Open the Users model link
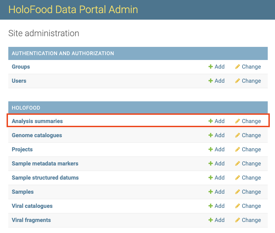The image size is (275, 233). (19, 81)
